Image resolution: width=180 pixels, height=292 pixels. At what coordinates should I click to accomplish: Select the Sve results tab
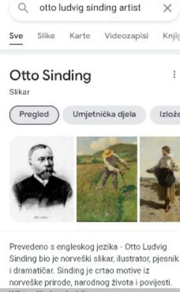(16, 36)
